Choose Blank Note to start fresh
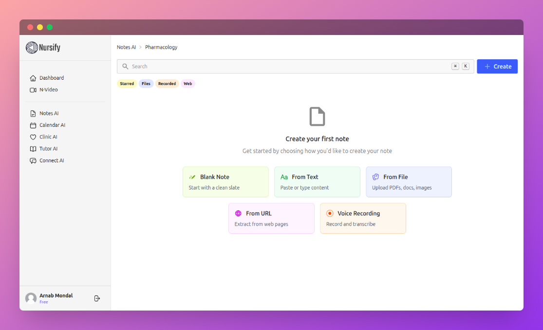Viewport: 543px width, 330px height. pos(225,181)
